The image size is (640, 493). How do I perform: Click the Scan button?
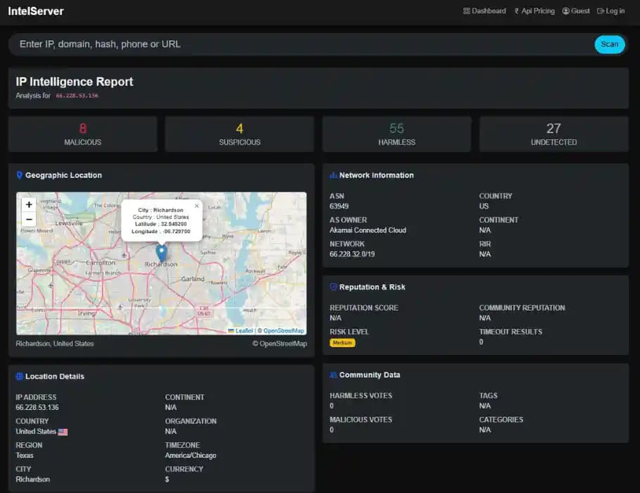(x=609, y=44)
